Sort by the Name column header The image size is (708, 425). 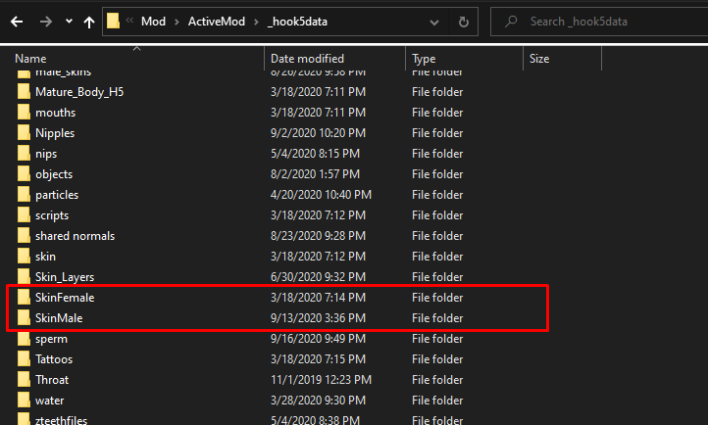[x=30, y=59]
